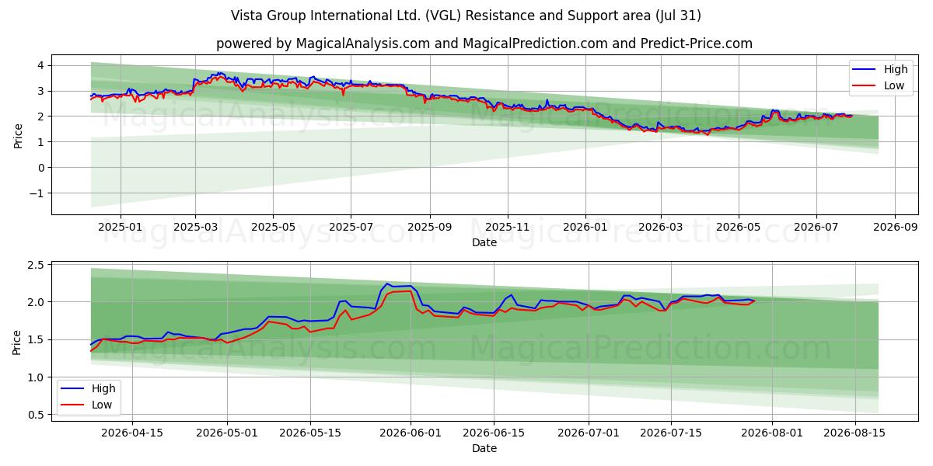
Task: Click the bottom chart '2026-08-15' tick label
Action: [x=855, y=433]
